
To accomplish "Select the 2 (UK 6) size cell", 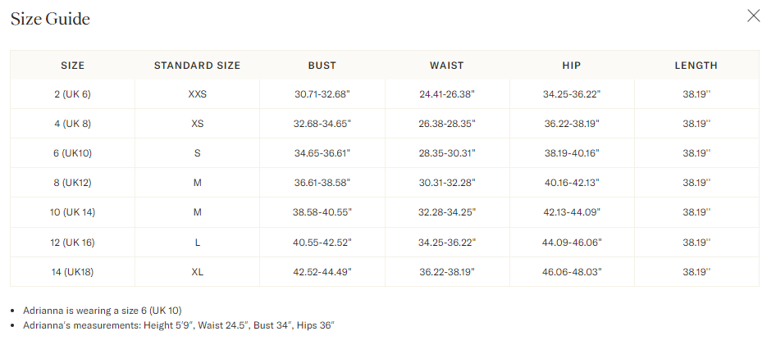I will click(x=73, y=94).
